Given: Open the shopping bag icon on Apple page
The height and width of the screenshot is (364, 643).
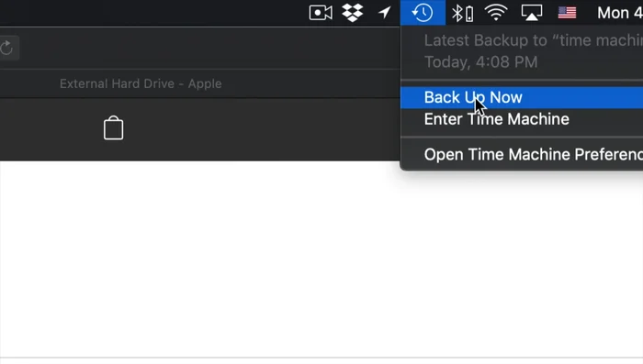Looking at the screenshot, I should tap(114, 128).
